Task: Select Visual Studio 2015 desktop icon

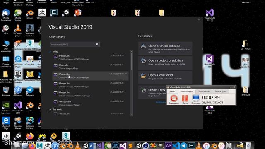Action: tap(210, 109)
